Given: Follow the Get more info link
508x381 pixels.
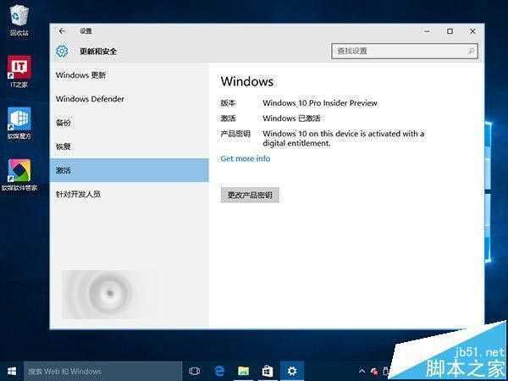Looking at the screenshot, I should point(246,158).
